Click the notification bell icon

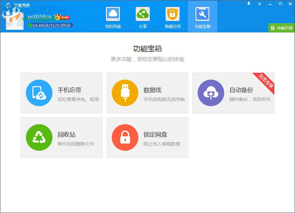click(248, 3)
